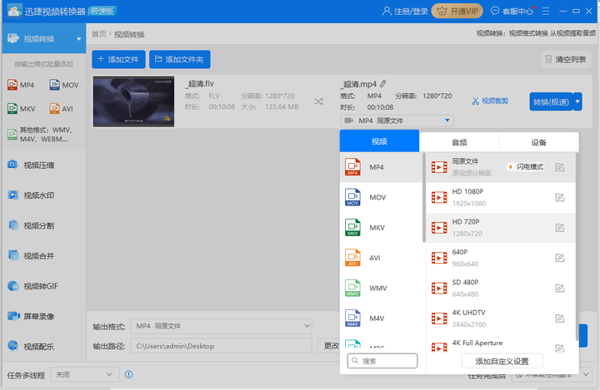The width and height of the screenshot is (600, 390).
Task: Edit the HD 720P preset settings
Action: click(559, 228)
